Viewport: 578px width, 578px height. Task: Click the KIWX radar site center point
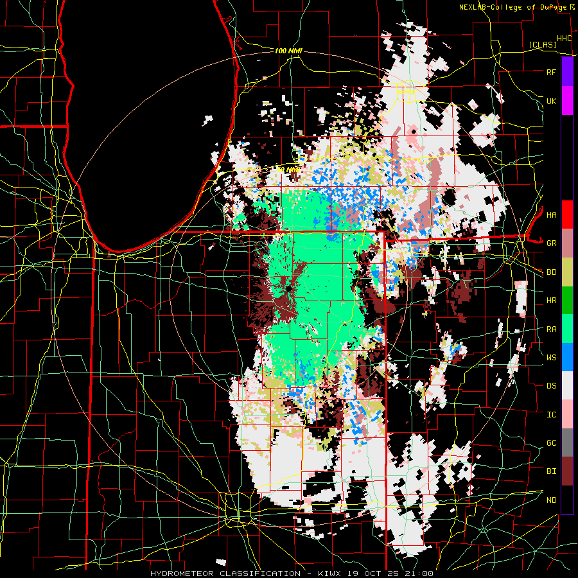tap(288, 290)
